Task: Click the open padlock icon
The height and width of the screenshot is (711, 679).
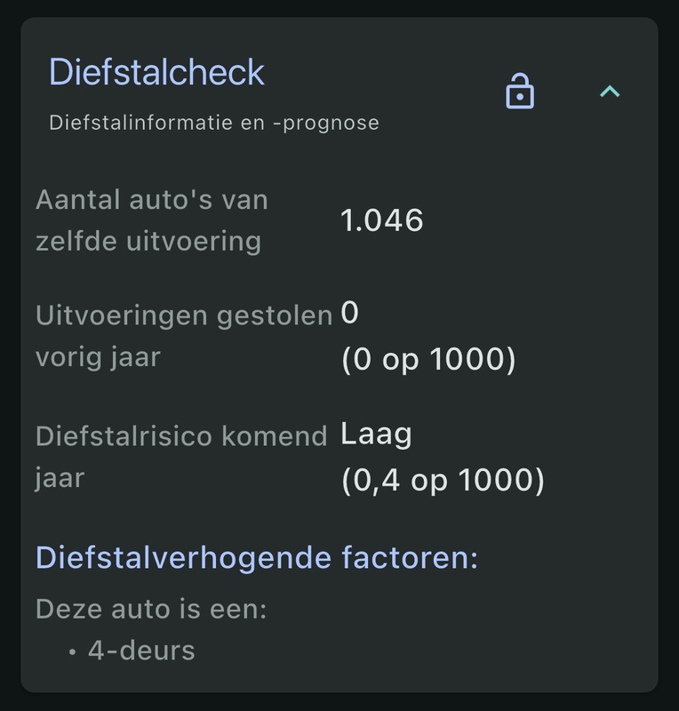Action: click(520, 92)
